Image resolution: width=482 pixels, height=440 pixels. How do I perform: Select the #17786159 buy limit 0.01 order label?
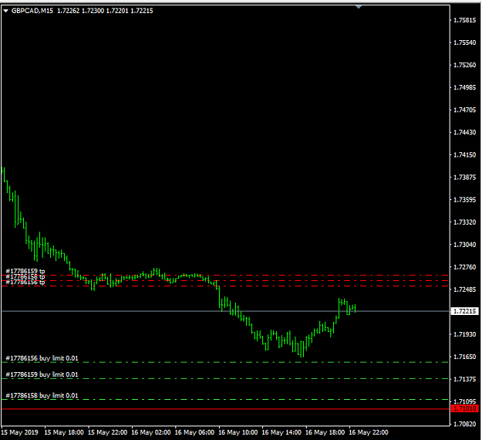42,374
